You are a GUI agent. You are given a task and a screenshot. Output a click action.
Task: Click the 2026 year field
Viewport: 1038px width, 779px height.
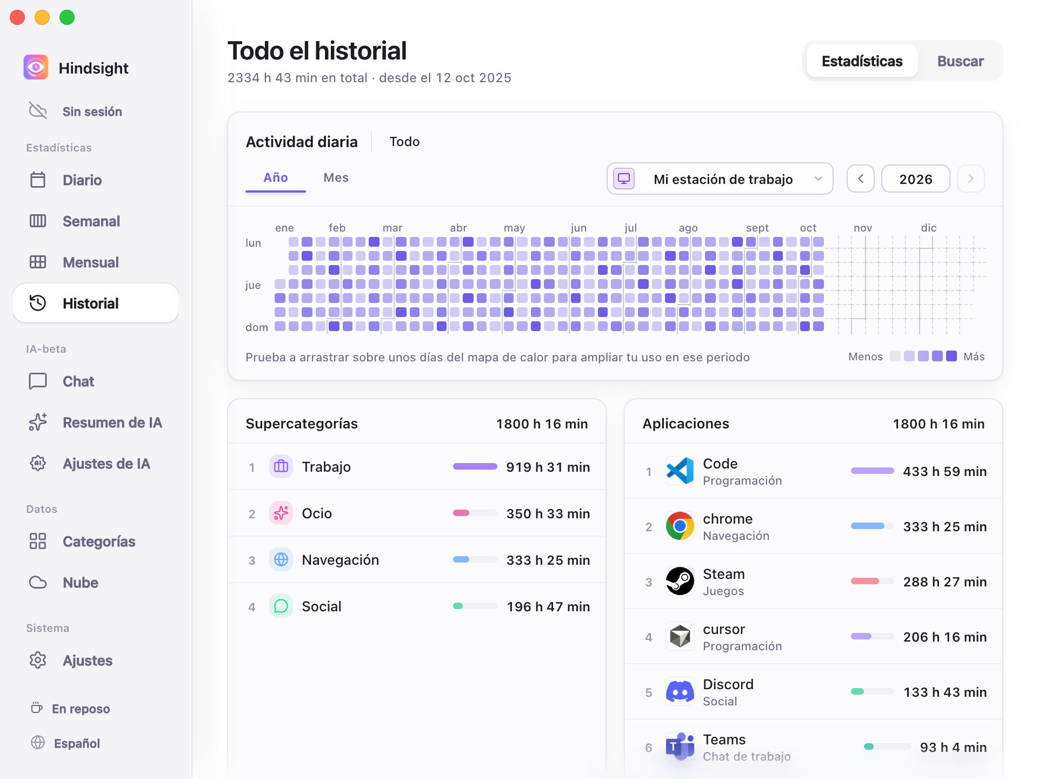916,179
